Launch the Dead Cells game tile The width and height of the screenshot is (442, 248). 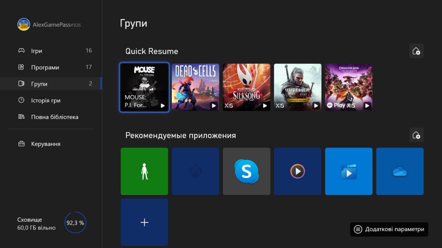point(196,87)
